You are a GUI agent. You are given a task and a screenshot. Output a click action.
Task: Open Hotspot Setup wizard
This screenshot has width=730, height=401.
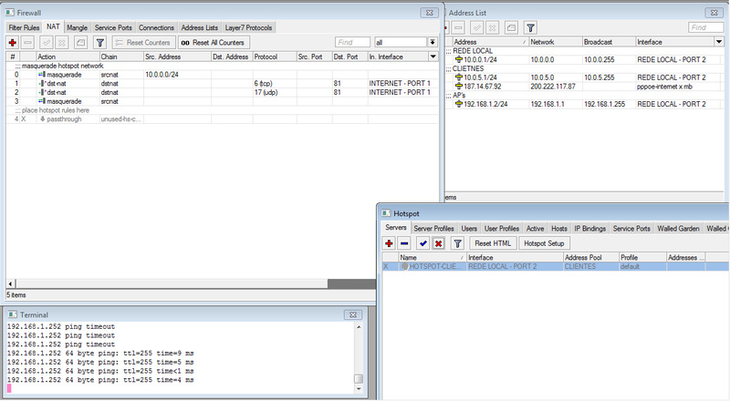pos(544,243)
